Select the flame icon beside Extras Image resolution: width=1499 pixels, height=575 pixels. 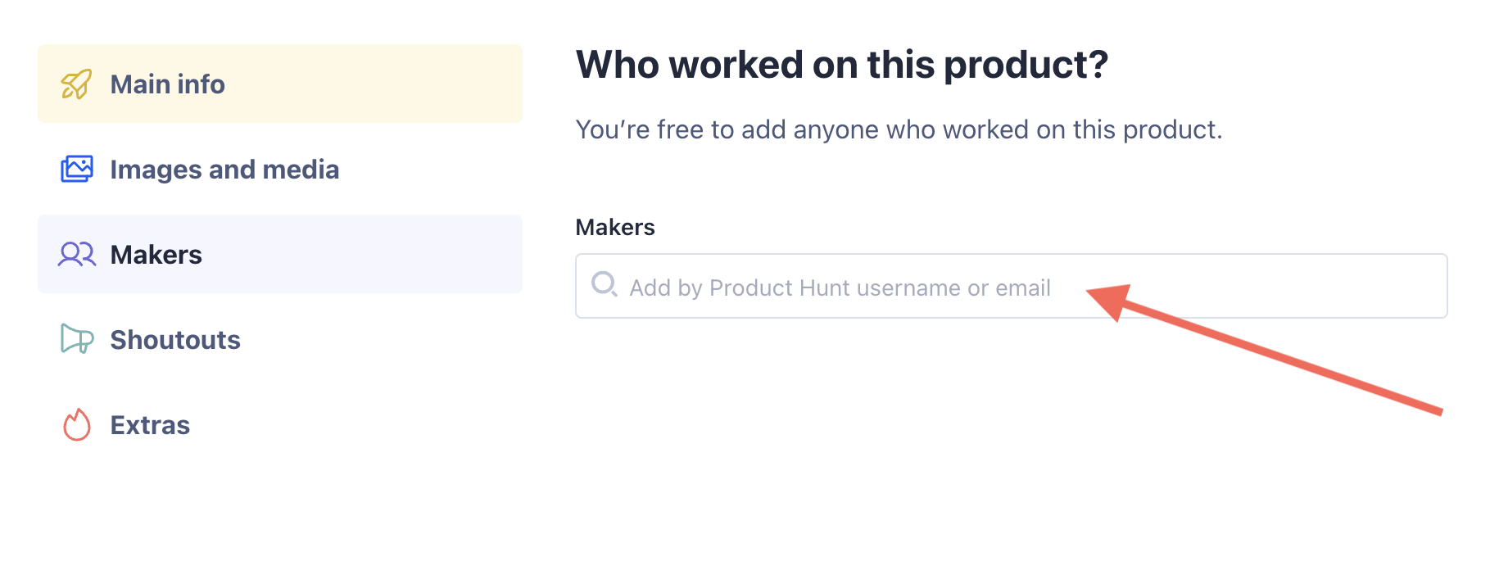(x=75, y=425)
